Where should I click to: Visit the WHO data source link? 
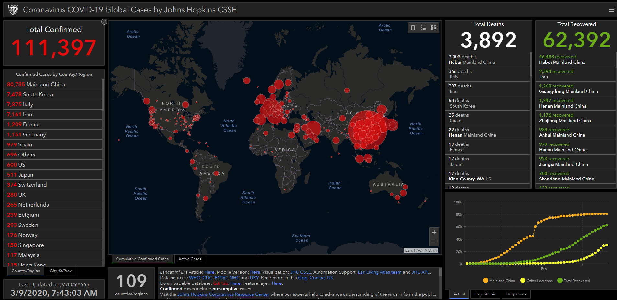[195, 278]
